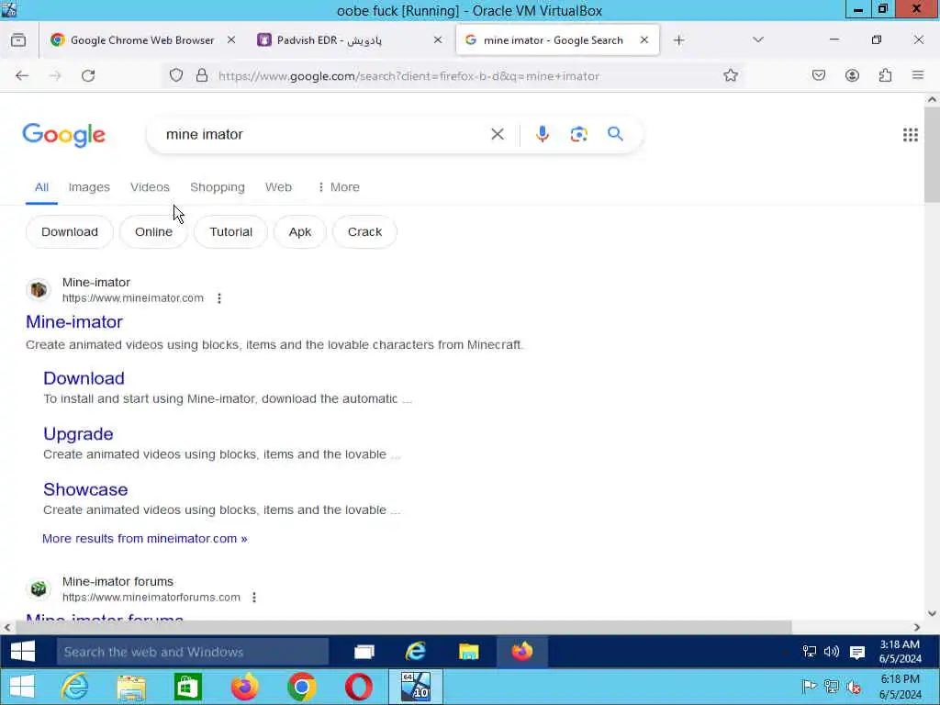This screenshot has width=940, height=705.
Task: Click the Download suggestion chip
Action: (70, 232)
